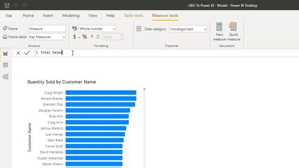This screenshot has width=299, height=168.
Task: Click the Auto decimal places field
Action: [x=111, y=37]
